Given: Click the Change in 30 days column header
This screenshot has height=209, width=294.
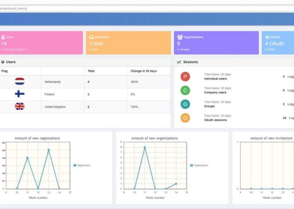Looking at the screenshot, I should click(x=143, y=71).
